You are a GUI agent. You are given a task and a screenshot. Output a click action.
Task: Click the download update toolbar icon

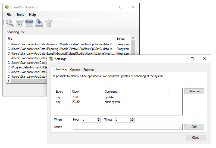tap(39, 23)
